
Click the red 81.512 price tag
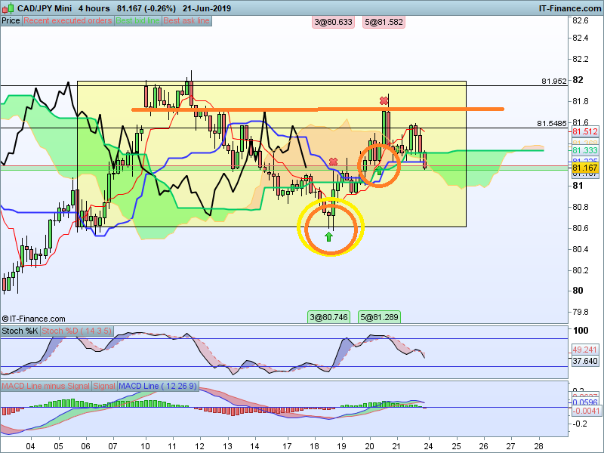(x=584, y=131)
